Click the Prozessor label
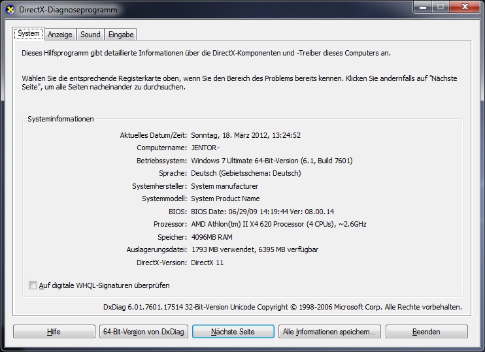 [171, 224]
